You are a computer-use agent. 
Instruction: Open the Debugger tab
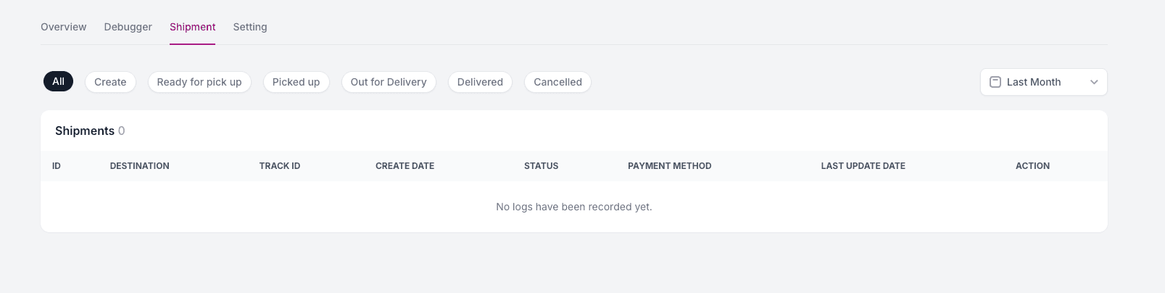pyautogui.click(x=128, y=27)
